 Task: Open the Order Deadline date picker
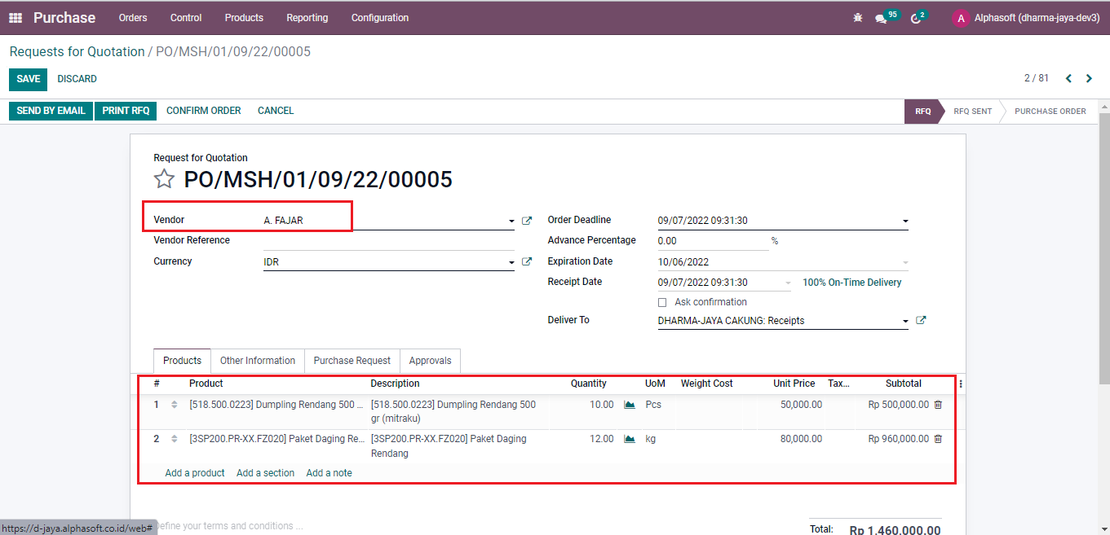tap(781, 221)
